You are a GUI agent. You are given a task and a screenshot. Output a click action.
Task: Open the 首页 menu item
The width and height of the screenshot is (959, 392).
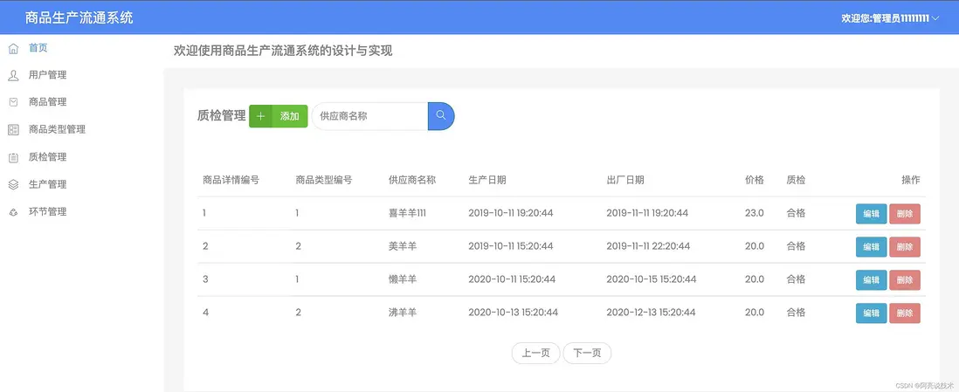(38, 48)
